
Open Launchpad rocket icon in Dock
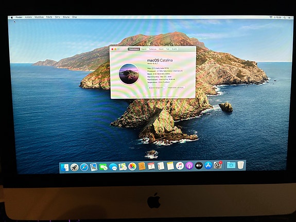coord(74,167)
